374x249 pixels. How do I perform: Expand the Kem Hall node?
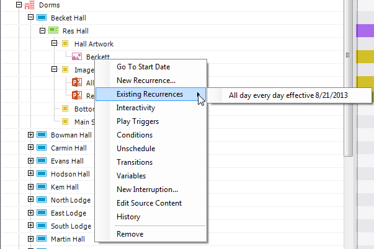coord(30,186)
